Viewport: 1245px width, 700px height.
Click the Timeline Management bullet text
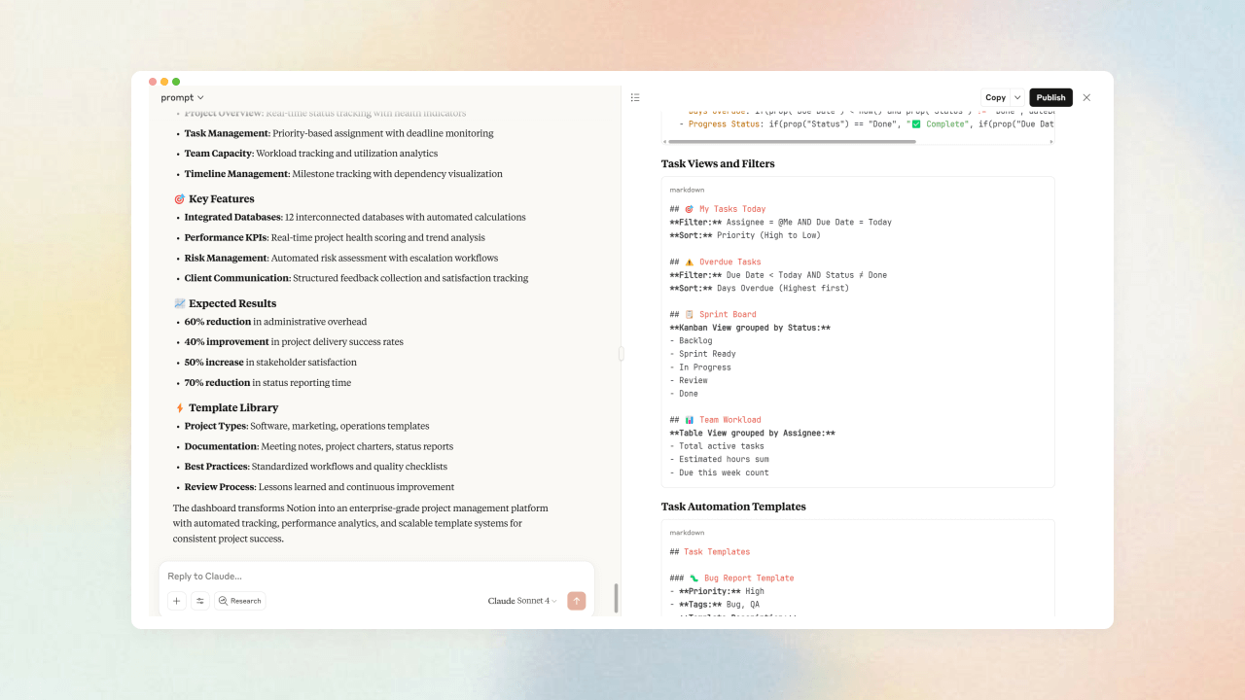tap(343, 174)
